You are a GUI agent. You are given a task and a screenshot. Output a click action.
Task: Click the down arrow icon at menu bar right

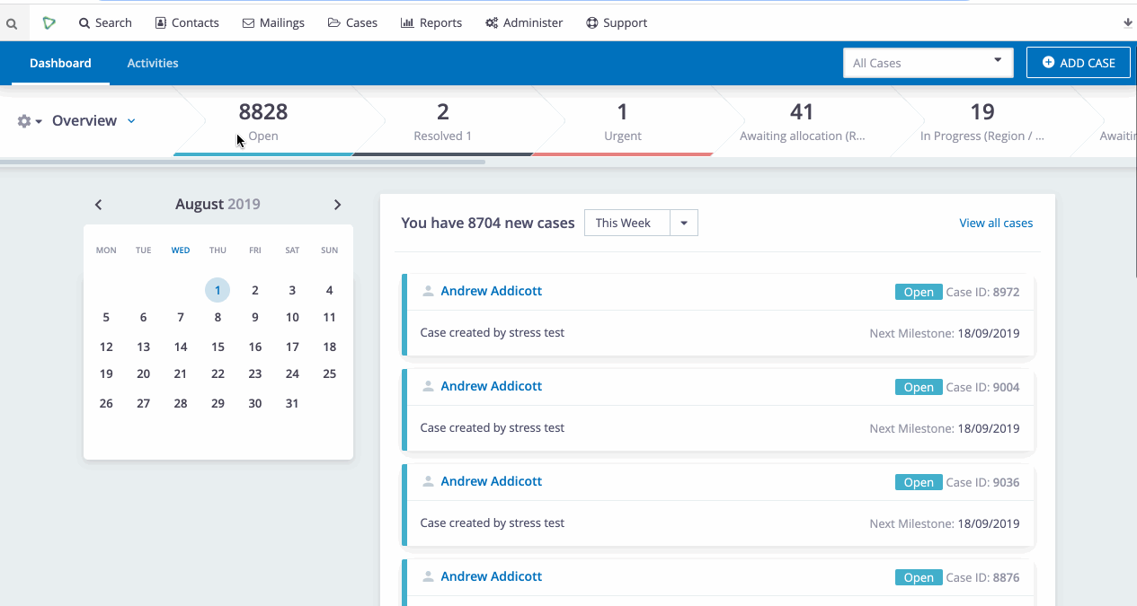point(1128,22)
